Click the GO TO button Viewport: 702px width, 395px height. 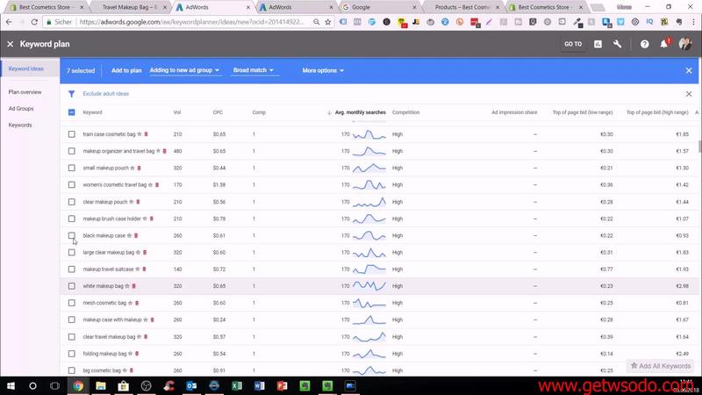pyautogui.click(x=573, y=44)
